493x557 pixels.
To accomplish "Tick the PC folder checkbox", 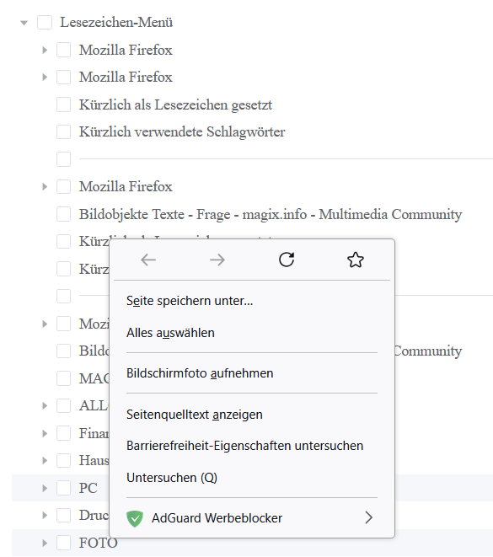I will (63, 488).
